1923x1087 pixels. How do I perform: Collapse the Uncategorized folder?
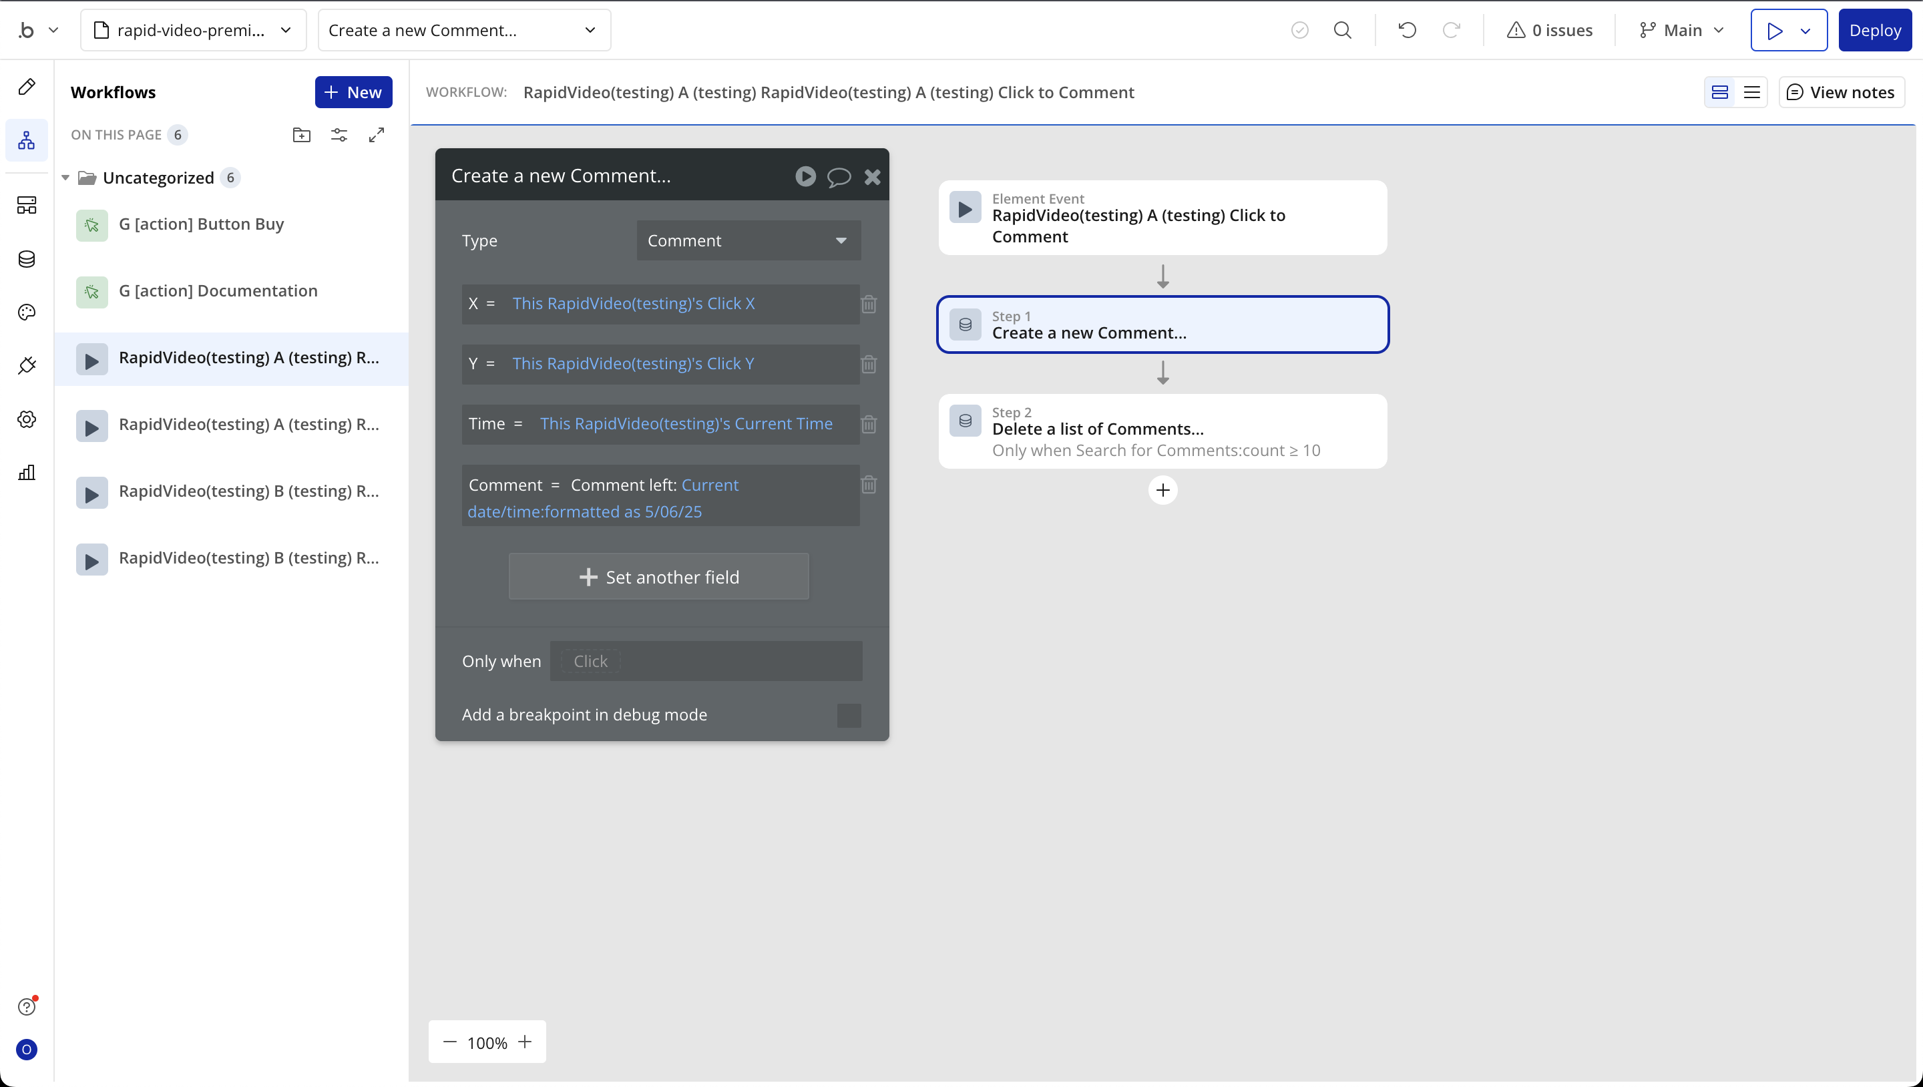(x=65, y=178)
